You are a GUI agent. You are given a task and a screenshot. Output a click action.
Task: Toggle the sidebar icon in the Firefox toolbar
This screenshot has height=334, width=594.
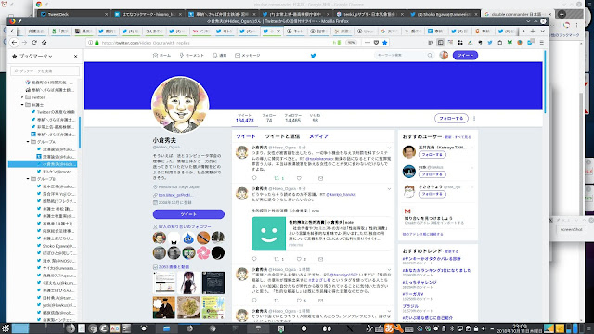[x=441, y=43]
